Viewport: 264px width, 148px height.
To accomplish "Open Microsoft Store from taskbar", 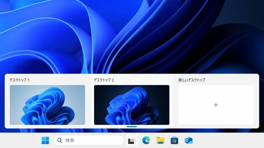I will (174, 140).
